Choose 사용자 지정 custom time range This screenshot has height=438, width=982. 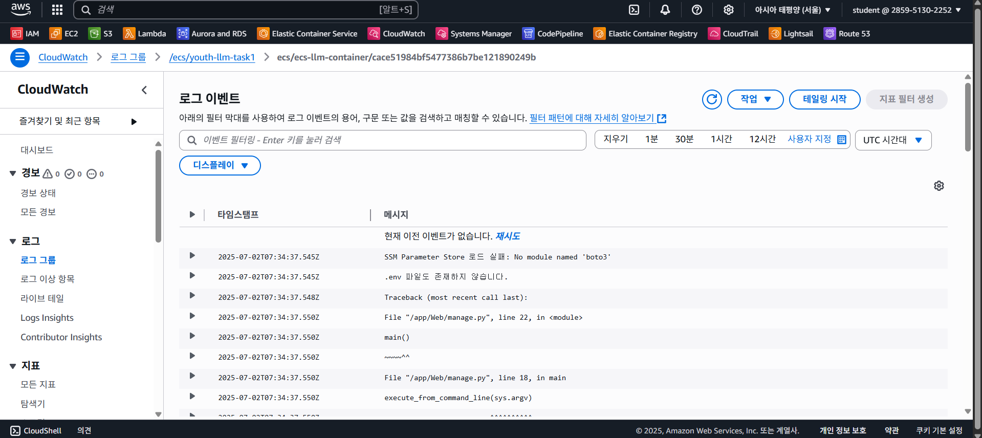pos(809,139)
